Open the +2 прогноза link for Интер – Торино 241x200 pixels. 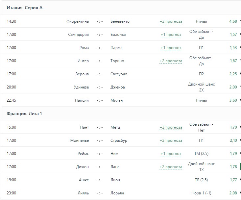[x=171, y=61]
